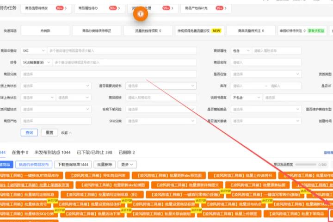Screen dimensions: 333x222
Task: Open the 更多 dropdown menu
Action: tap(127, 164)
